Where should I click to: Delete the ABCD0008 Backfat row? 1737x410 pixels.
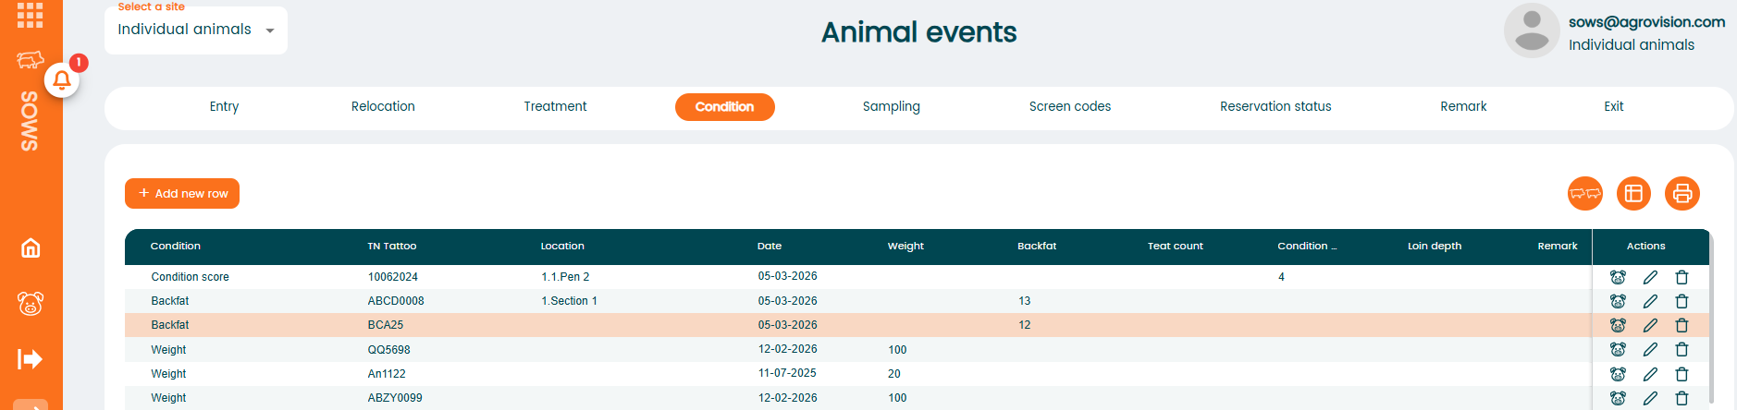1682,301
